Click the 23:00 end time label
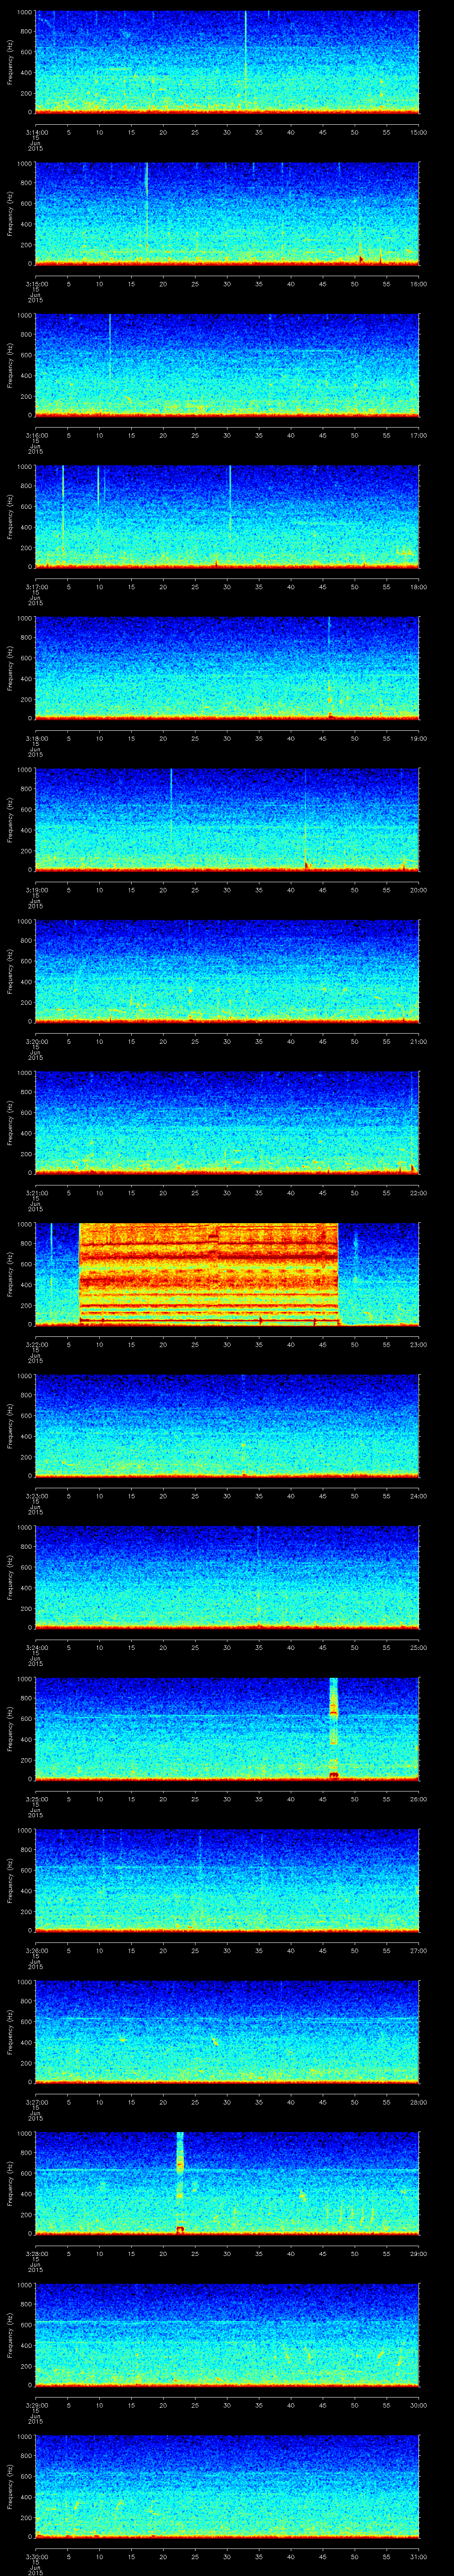454x2576 pixels. click(418, 1344)
